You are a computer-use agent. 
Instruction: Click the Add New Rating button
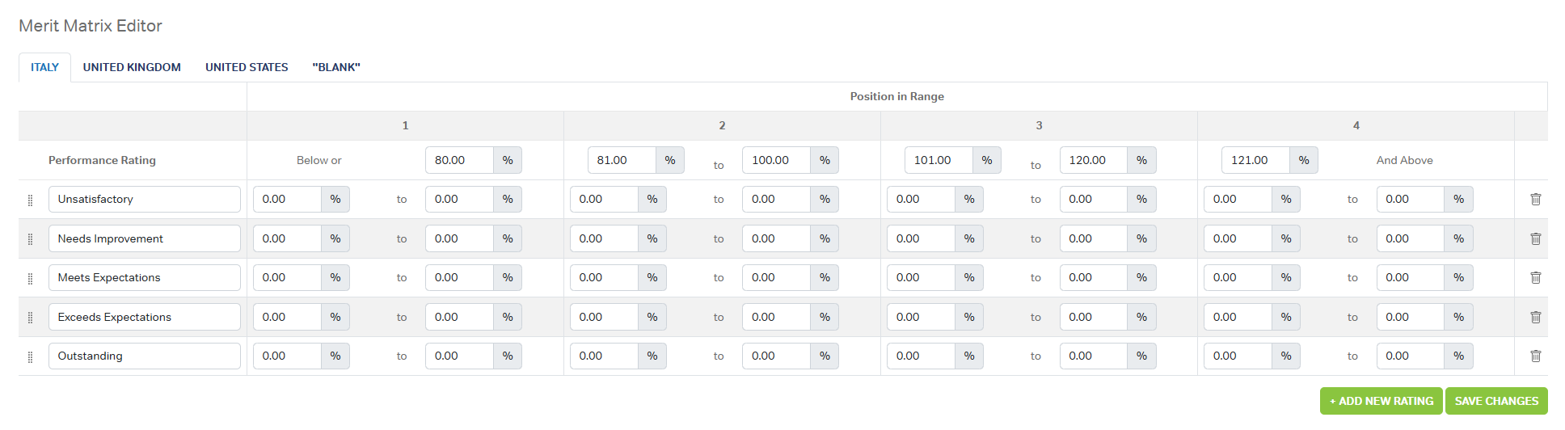click(x=1381, y=401)
